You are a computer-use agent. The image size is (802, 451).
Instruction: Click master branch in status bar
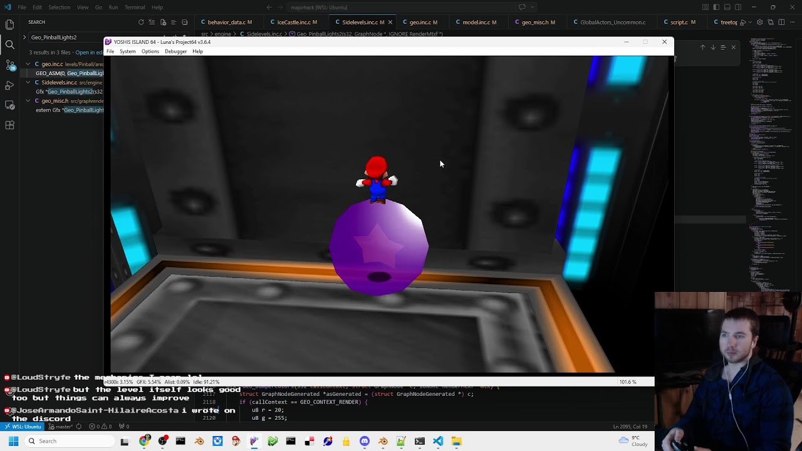[61, 427]
